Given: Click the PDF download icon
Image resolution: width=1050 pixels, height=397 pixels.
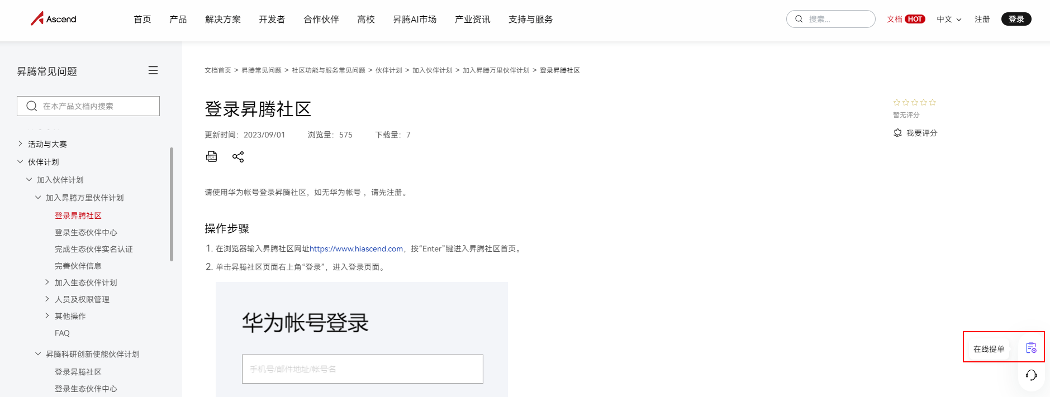Looking at the screenshot, I should (212, 156).
